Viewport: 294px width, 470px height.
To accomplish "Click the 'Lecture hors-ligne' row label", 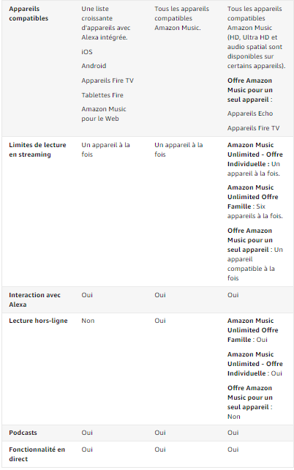I will point(38,321).
